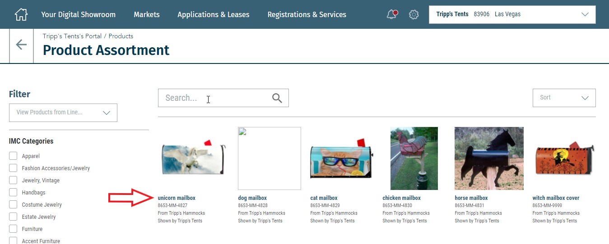609x244 pixels.
Task: Check the Handbags category
Action: click(13, 193)
